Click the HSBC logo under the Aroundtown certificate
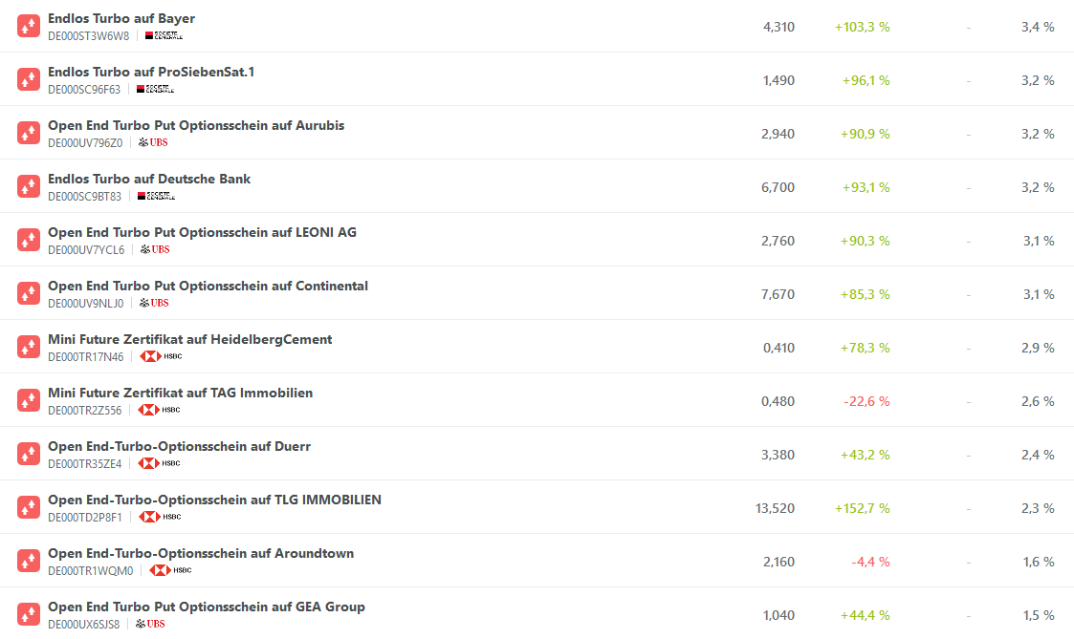 point(171,570)
